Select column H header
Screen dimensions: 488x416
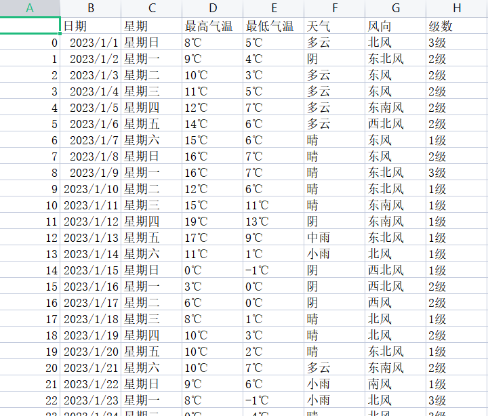point(457,8)
